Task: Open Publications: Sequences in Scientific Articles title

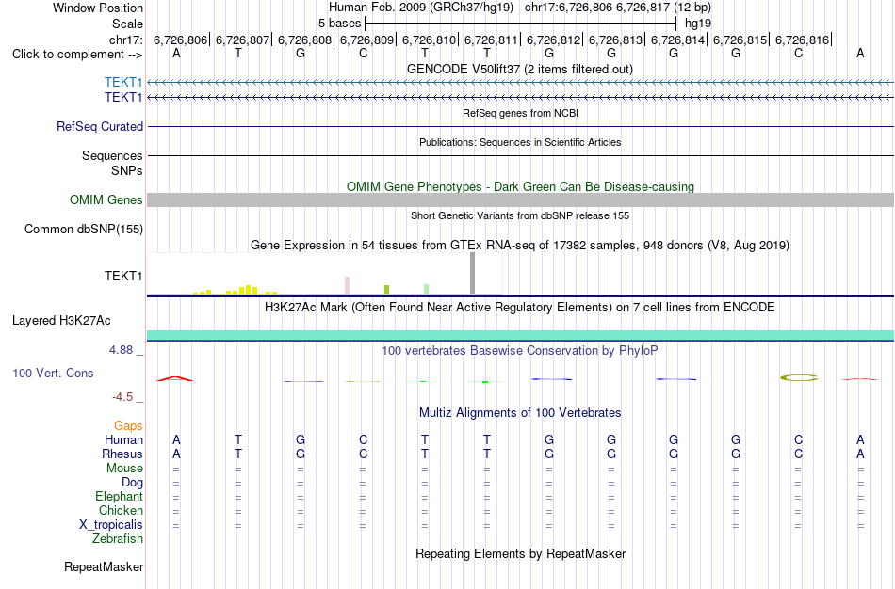Action: (x=520, y=142)
